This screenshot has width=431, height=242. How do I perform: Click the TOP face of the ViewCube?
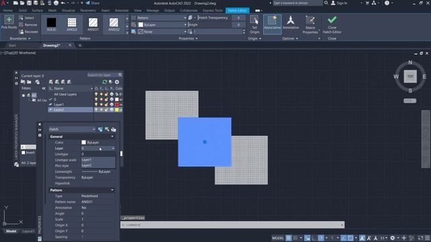(410, 77)
